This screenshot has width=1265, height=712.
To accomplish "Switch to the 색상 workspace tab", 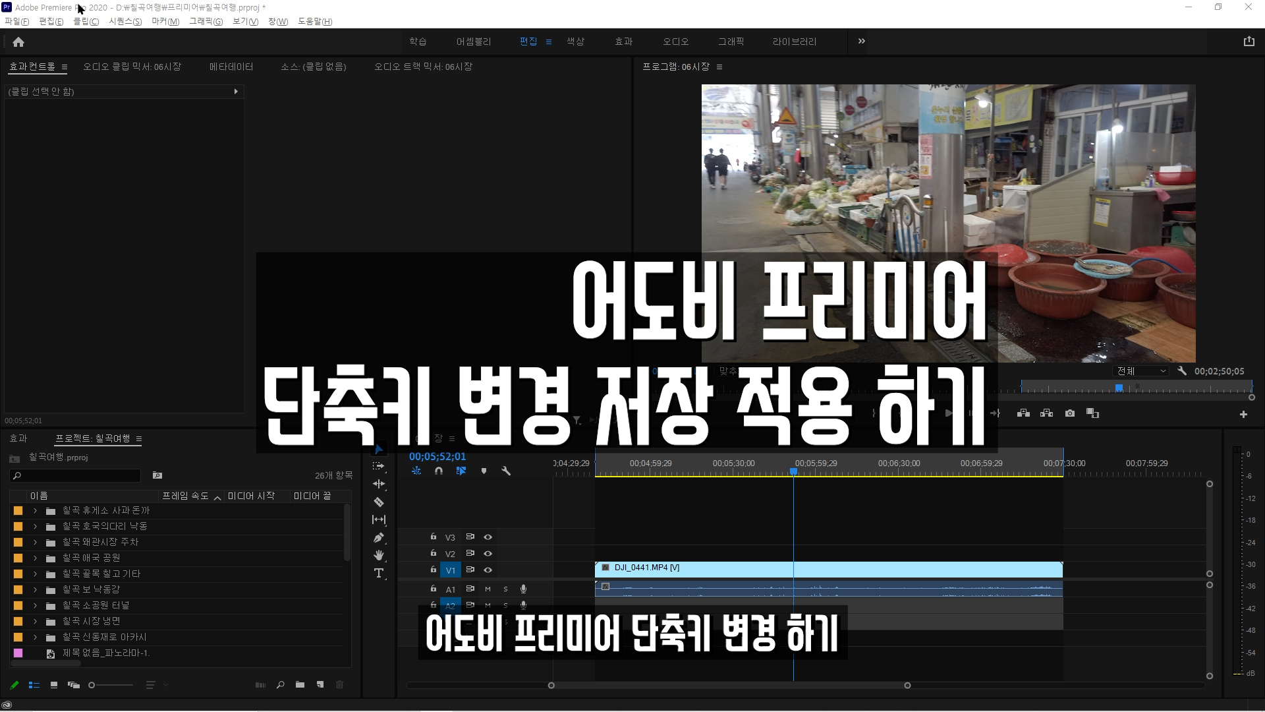I will click(575, 42).
